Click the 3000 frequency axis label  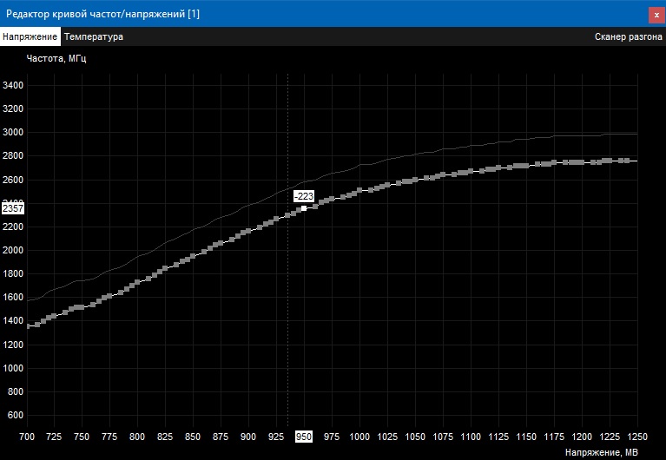coord(13,133)
